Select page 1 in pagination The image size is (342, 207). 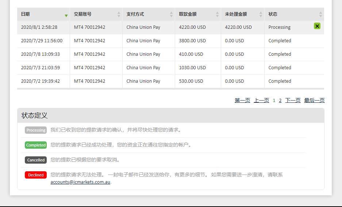[274, 100]
